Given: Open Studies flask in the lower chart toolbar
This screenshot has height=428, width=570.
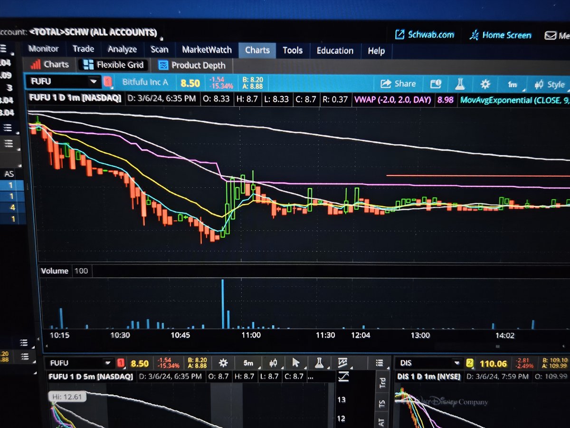Looking at the screenshot, I should [319, 363].
